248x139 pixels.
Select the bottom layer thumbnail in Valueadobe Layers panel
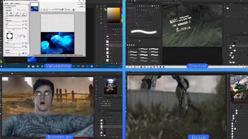pyautogui.click(x=107, y=60)
